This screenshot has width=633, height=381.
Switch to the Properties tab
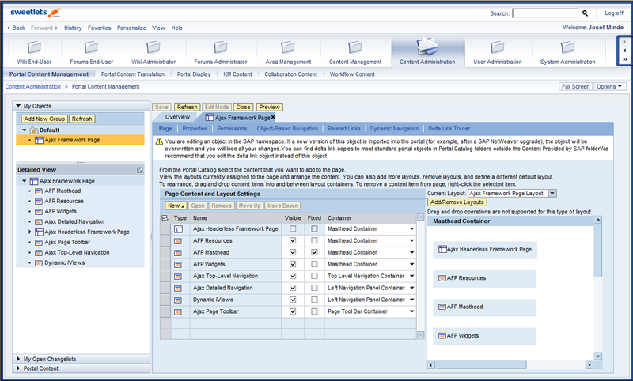click(x=195, y=129)
